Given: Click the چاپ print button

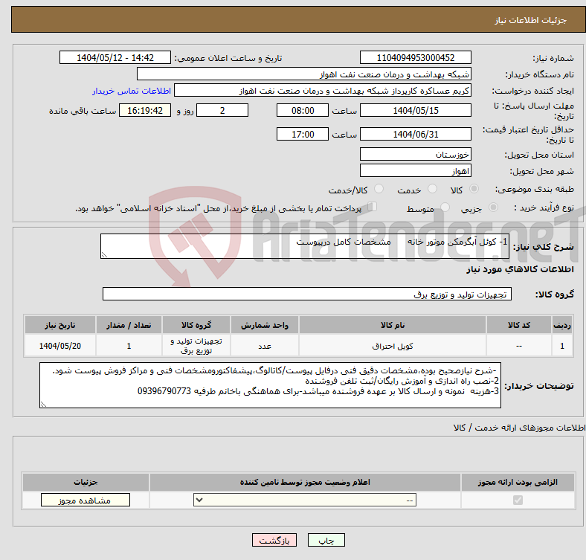Looking at the screenshot, I should coord(326,540).
